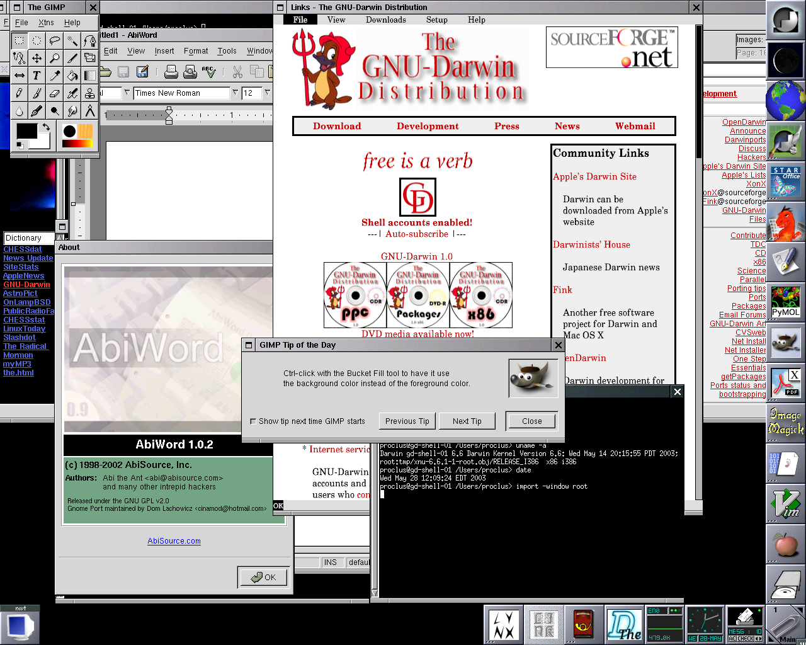Select the Lasso free-select tool in GIMP
This screenshot has height=645, width=806.
[55, 41]
